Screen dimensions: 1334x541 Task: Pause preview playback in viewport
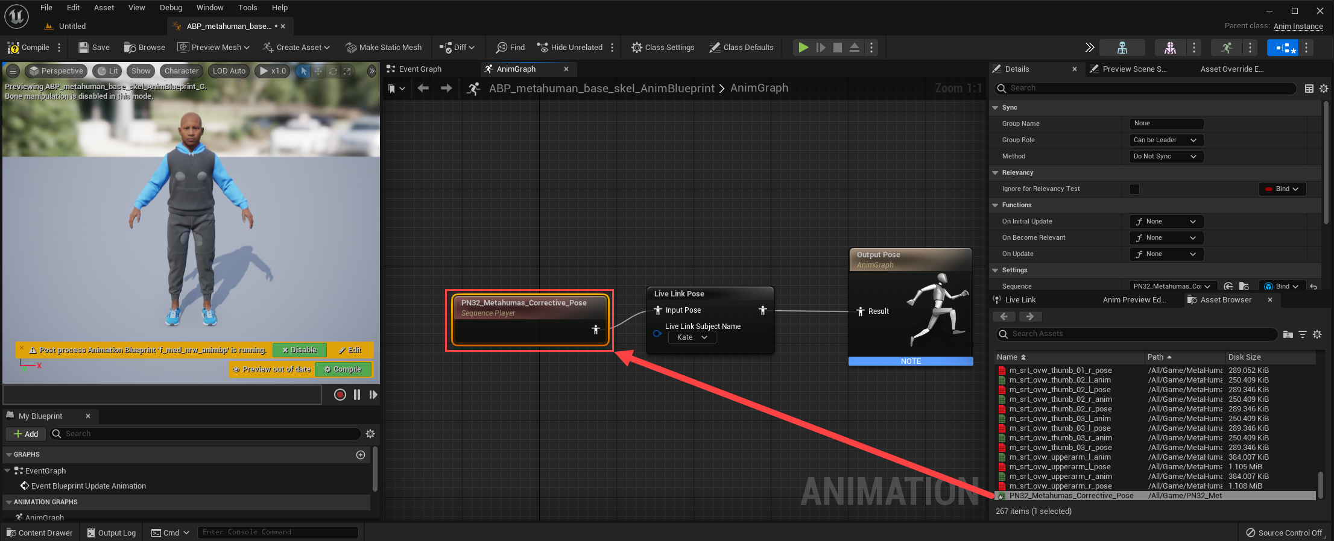357,395
